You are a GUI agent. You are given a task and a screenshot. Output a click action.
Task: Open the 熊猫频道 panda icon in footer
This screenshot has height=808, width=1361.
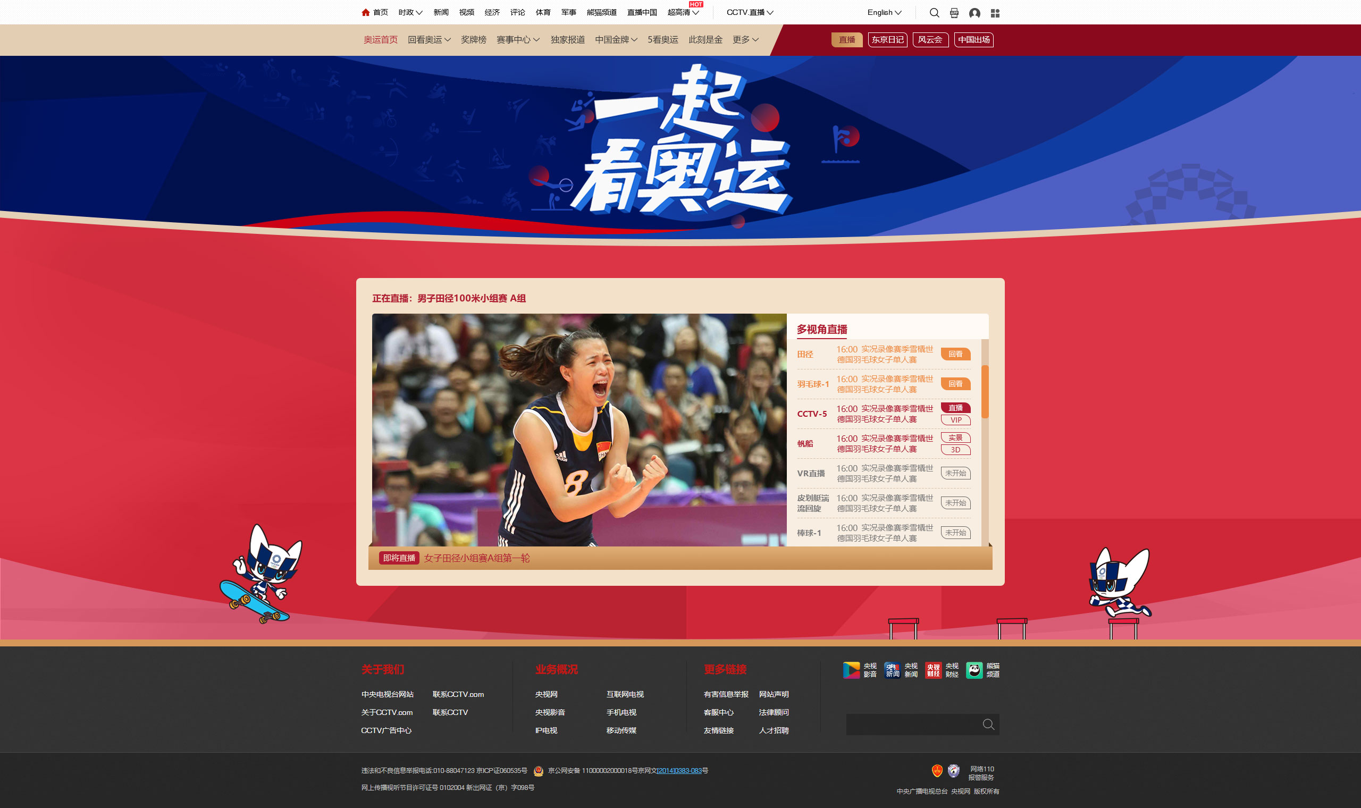[974, 670]
